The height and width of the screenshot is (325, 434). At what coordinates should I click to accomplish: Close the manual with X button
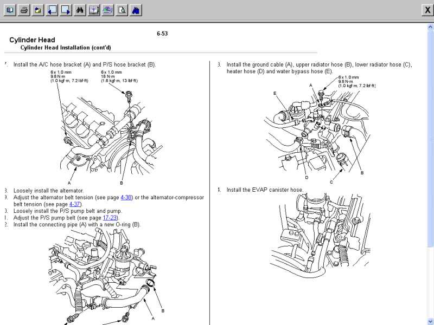(427, 10)
